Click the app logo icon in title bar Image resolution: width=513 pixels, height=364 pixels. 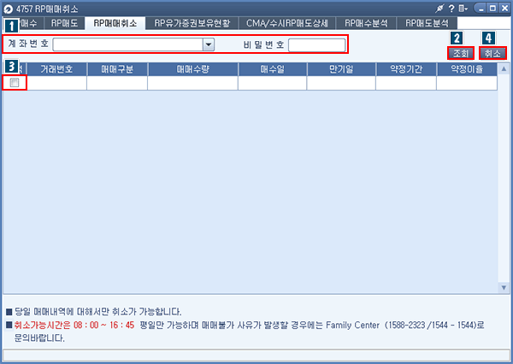pos(9,9)
